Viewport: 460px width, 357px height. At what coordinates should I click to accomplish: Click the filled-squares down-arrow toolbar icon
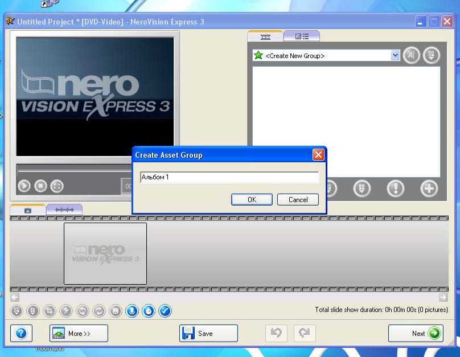click(x=33, y=311)
